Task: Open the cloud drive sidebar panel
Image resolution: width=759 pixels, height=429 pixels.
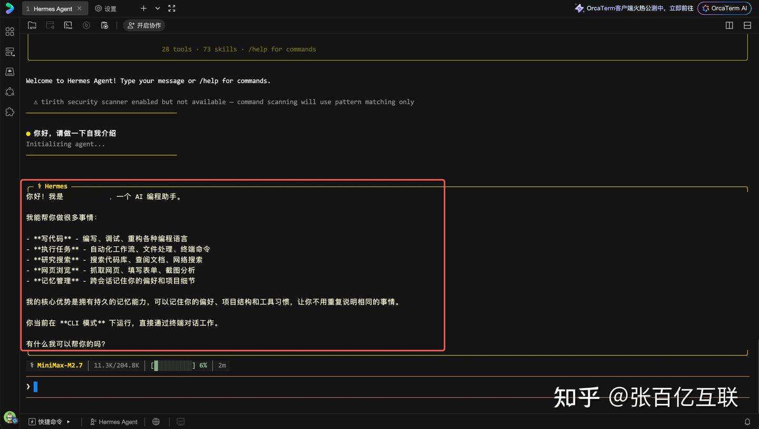Action: click(9, 71)
